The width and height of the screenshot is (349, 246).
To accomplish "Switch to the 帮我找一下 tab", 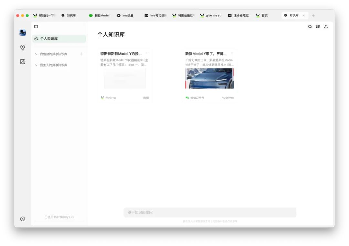I will pos(44,15).
